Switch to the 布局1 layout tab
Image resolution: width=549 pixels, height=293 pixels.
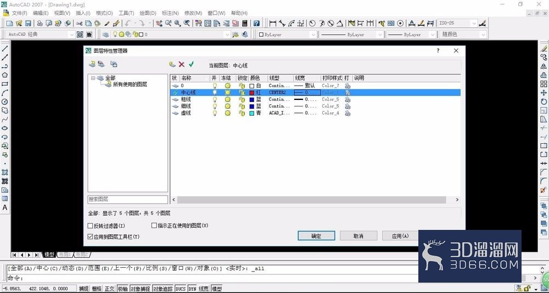(65, 255)
